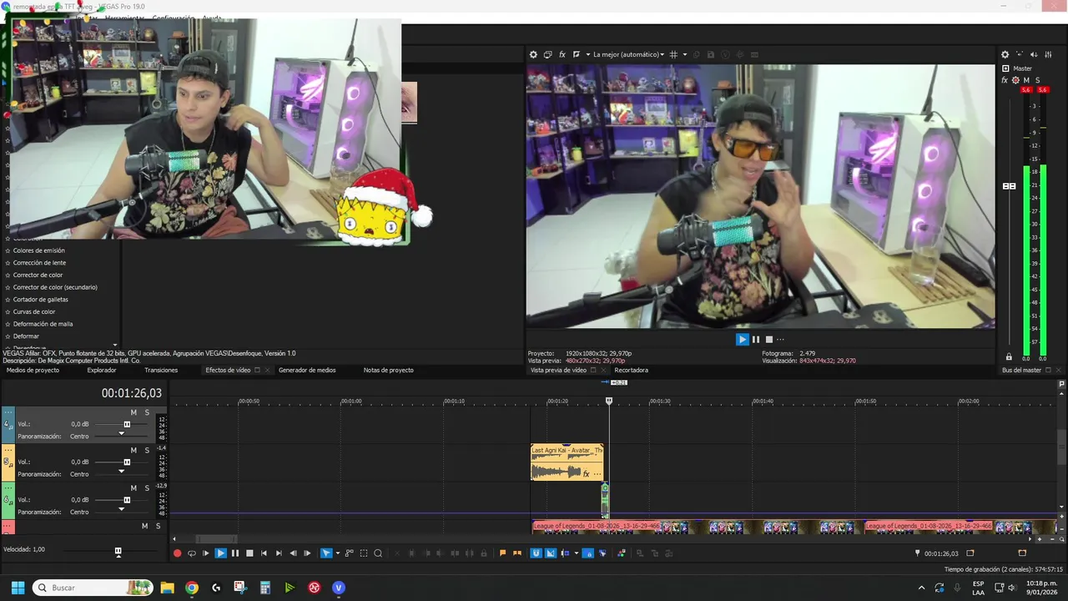The width and height of the screenshot is (1068, 601).
Task: Toggle lock envelopes to events
Action: pyautogui.click(x=587, y=553)
